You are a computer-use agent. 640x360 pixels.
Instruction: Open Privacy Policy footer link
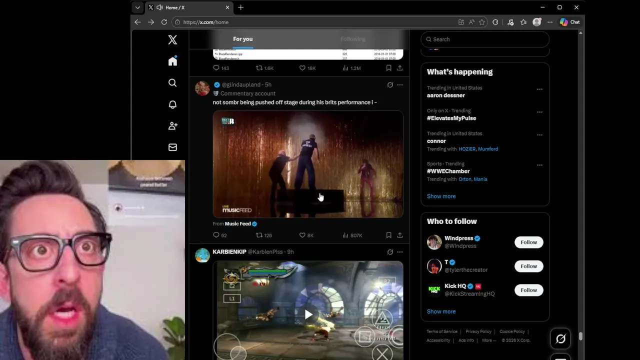click(x=478, y=331)
